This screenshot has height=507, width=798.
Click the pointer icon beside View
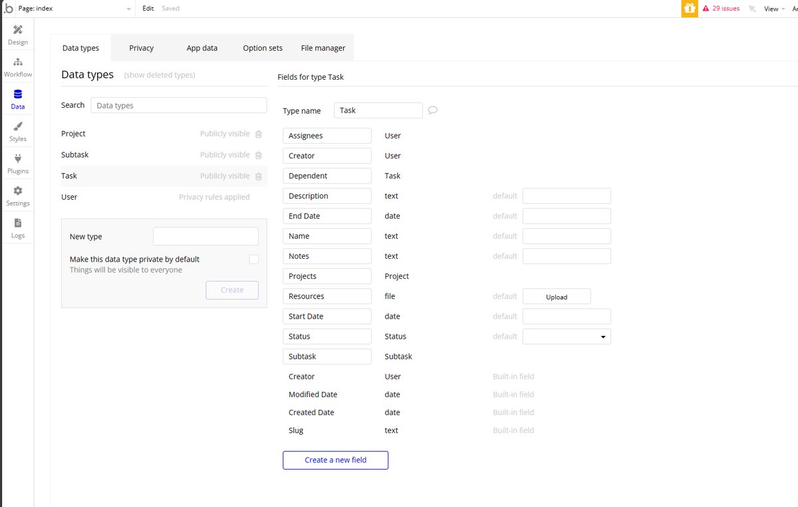[752, 9]
